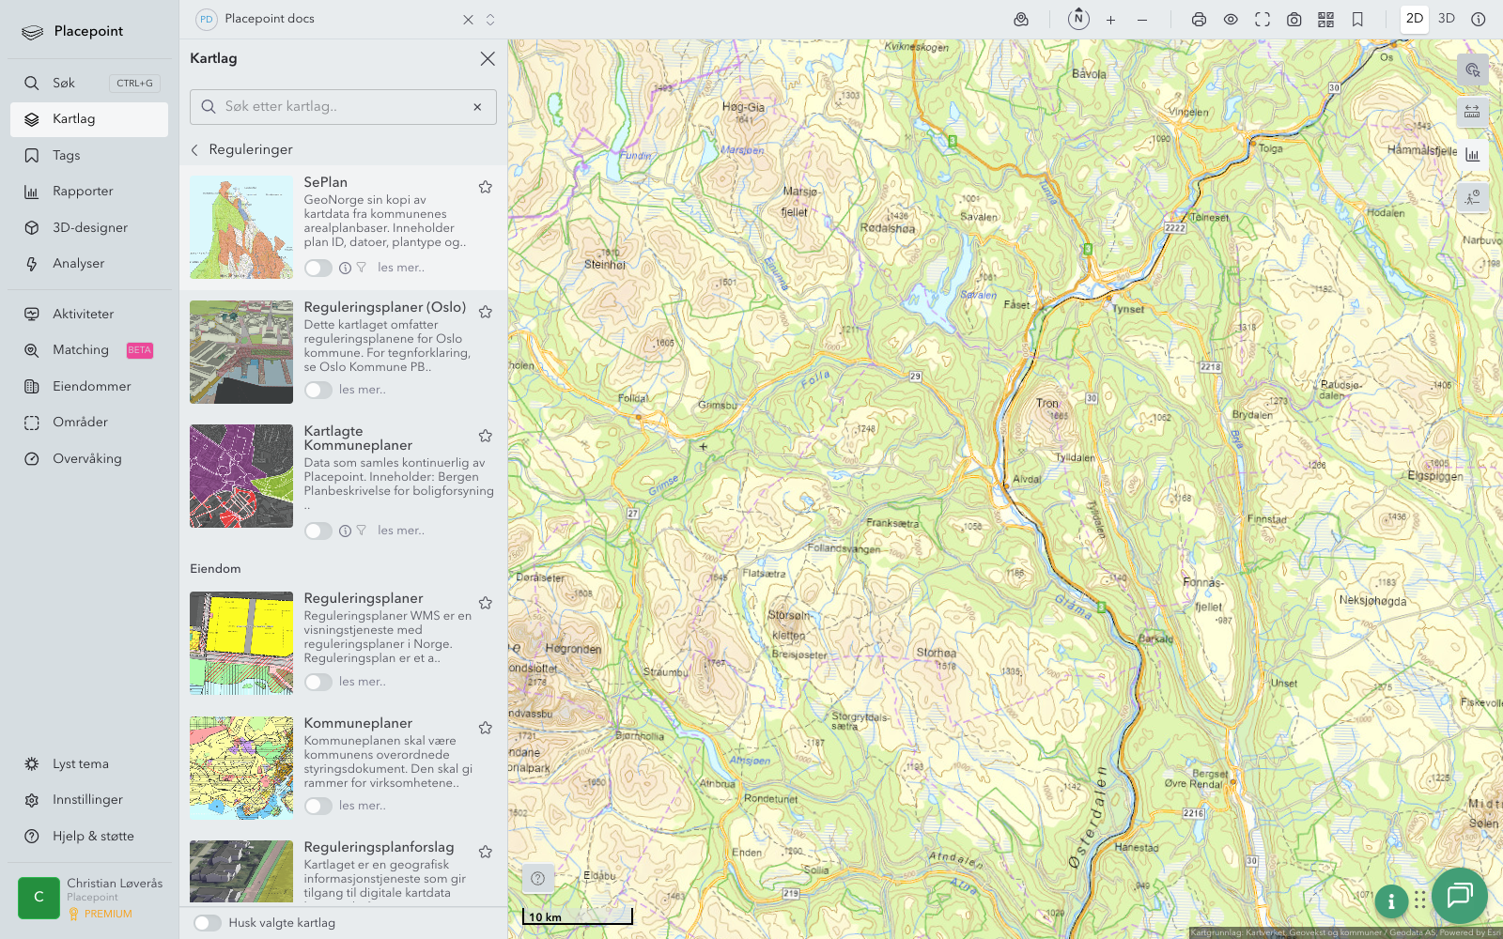Show info for Kartlagte Kommuneplaner layer
Image resolution: width=1503 pixels, height=939 pixels.
click(345, 531)
